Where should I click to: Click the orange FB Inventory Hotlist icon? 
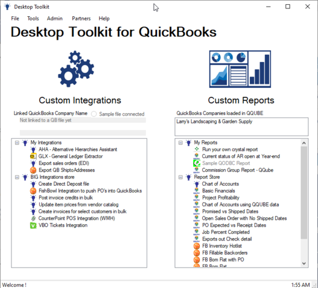197,246
